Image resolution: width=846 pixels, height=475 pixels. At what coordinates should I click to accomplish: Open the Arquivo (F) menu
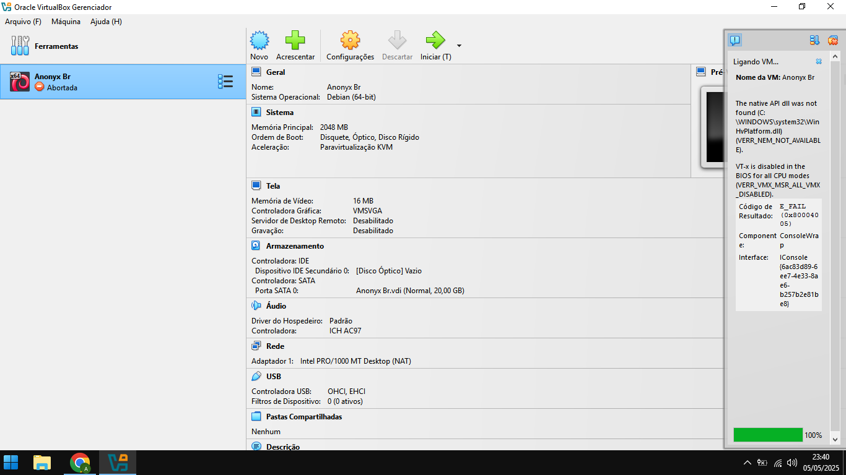click(23, 22)
